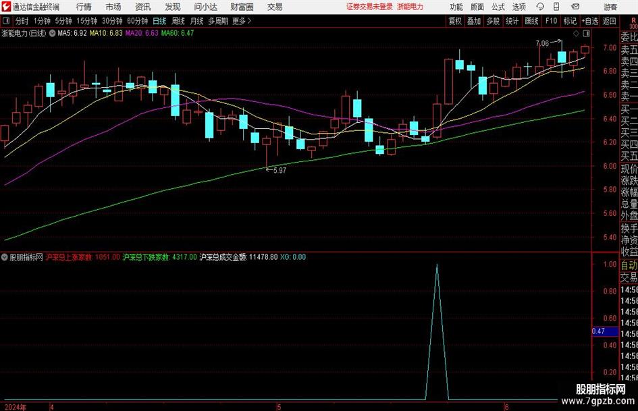Open the customer service headset icon
This screenshot has width=638, height=411.
pos(540,7)
